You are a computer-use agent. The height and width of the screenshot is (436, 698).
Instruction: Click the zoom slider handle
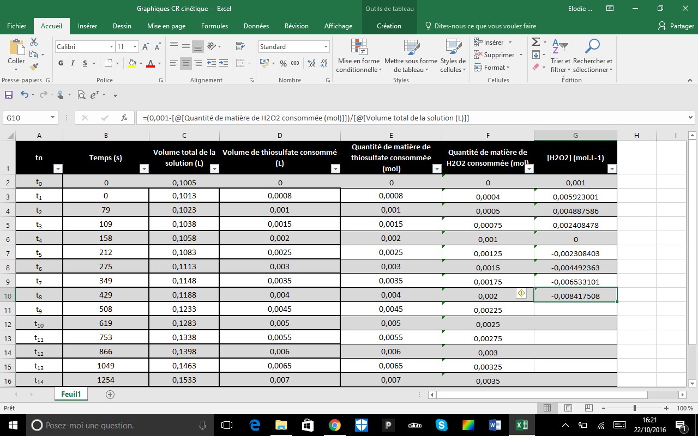[635, 408]
